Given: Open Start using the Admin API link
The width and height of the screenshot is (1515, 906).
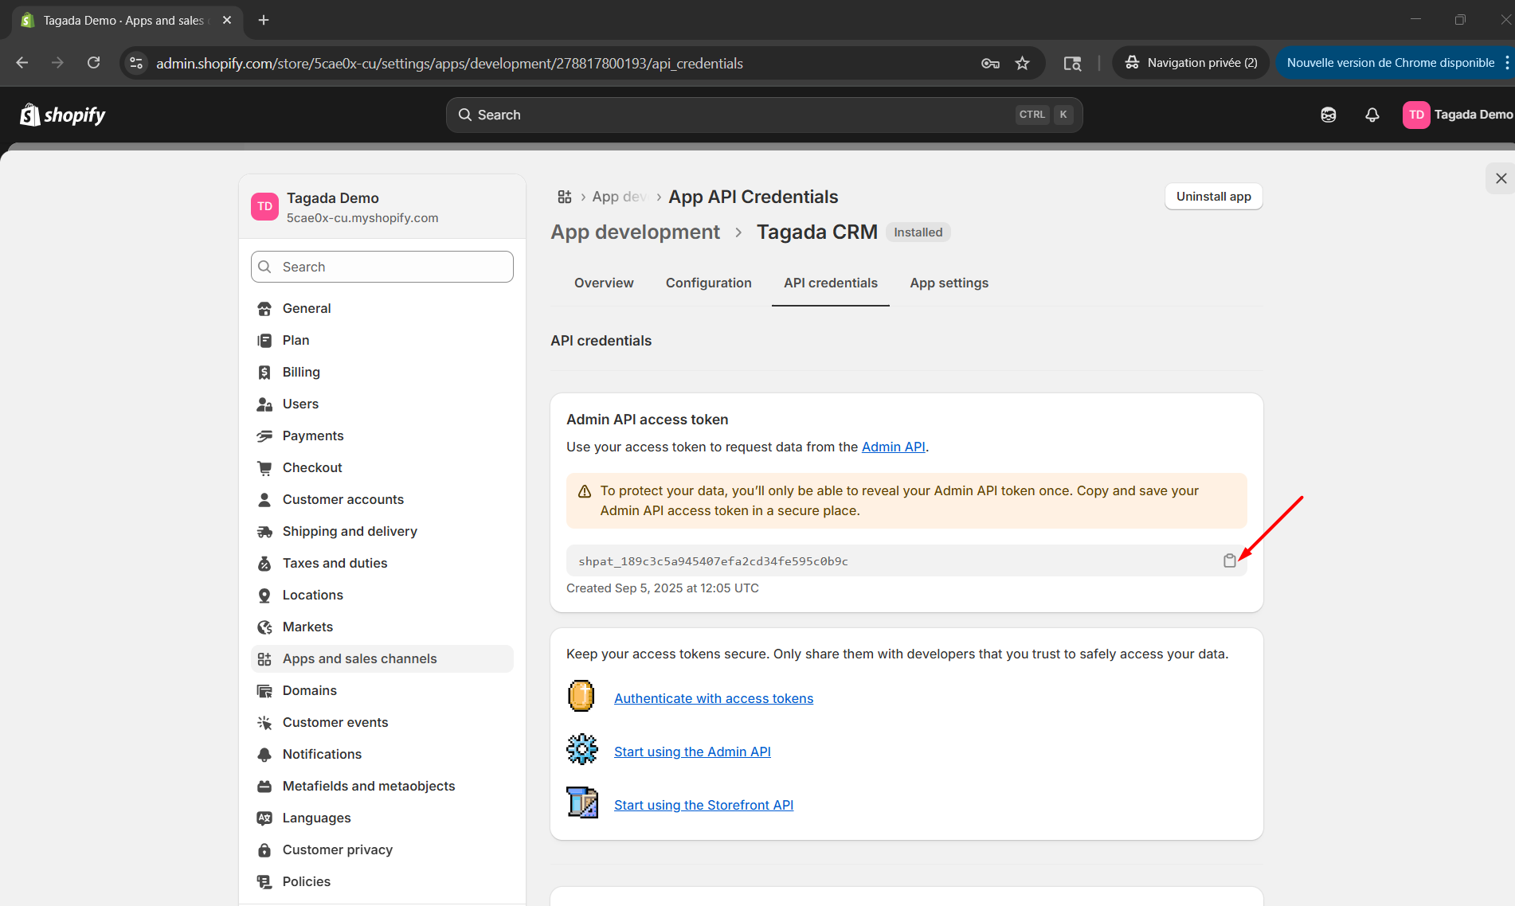Looking at the screenshot, I should tap(692, 752).
